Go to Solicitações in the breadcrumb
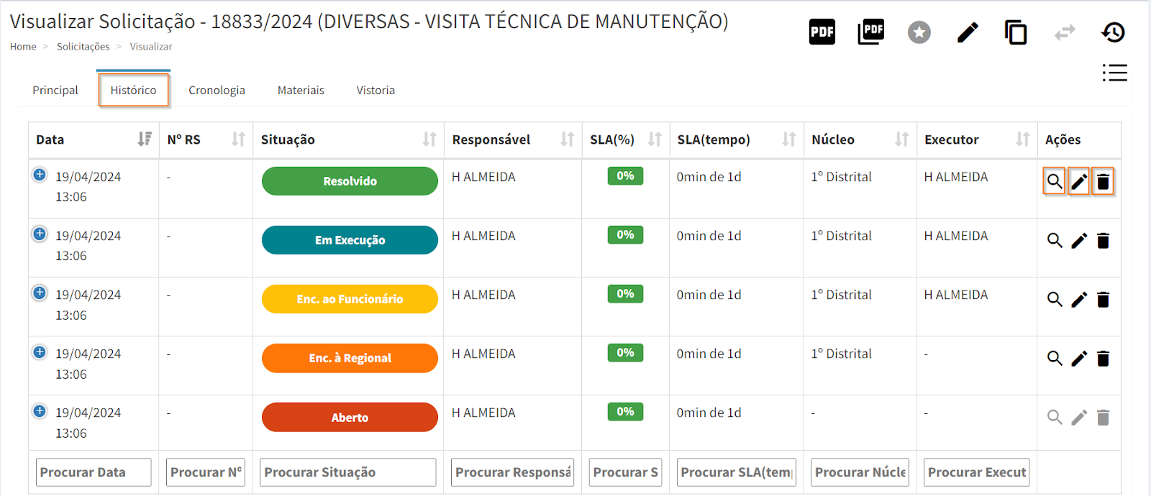The width and height of the screenshot is (1151, 496). [x=83, y=47]
